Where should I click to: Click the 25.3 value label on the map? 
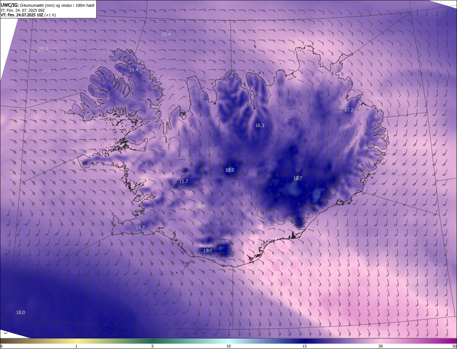pyautogui.click(x=43, y=49)
